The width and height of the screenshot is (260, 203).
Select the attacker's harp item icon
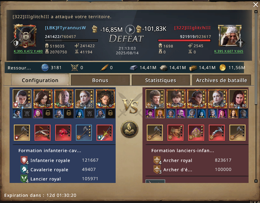click(175, 133)
